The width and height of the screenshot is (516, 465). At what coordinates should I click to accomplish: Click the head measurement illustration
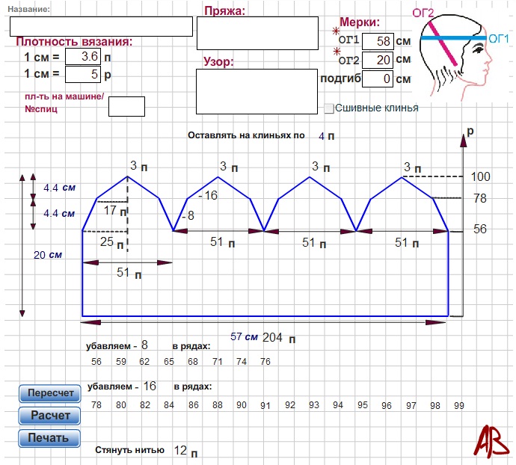click(x=454, y=56)
